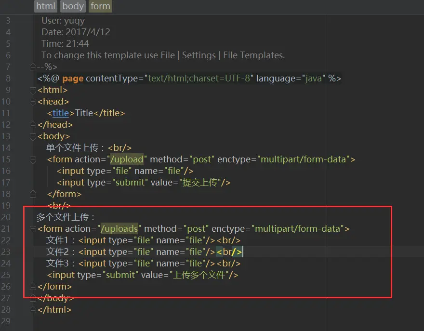
Task: Click the underlined title tag link
Action: 61,113
